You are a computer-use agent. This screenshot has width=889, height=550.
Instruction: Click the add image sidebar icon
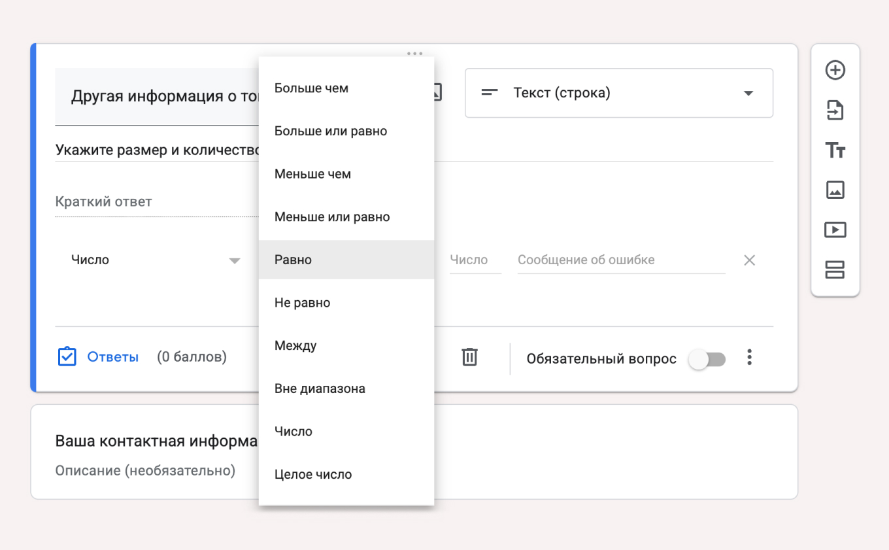835,190
